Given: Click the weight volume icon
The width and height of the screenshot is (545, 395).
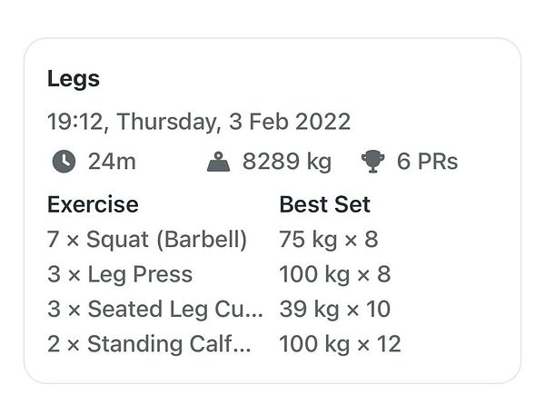Looking at the screenshot, I should coord(219,162).
